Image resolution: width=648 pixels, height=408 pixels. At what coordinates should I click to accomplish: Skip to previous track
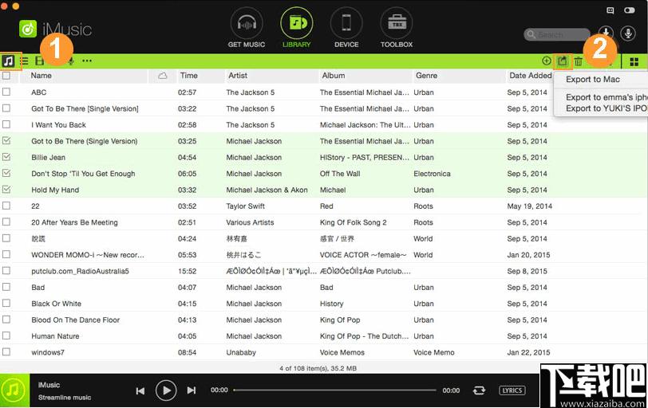coord(140,390)
